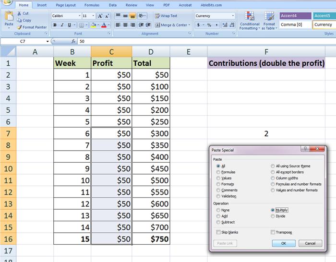Screen dimensions: 336x262
Task: Click Cancel in the Paste Special dialog
Action: point(310,243)
